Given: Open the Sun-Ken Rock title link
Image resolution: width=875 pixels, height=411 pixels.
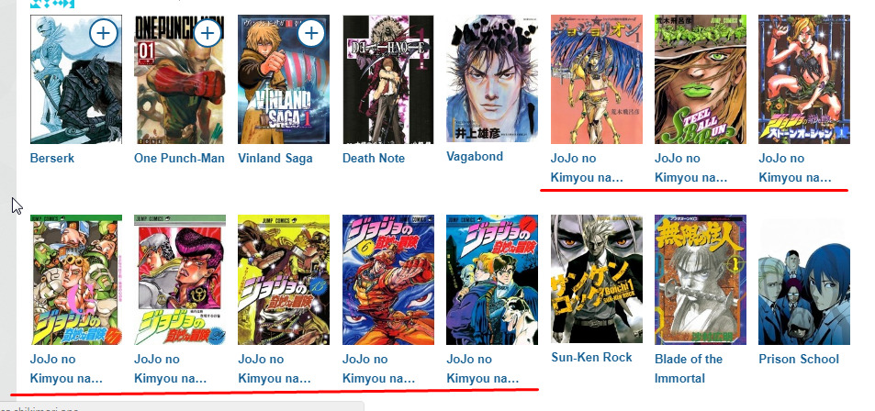Looking at the screenshot, I should click(x=591, y=358).
